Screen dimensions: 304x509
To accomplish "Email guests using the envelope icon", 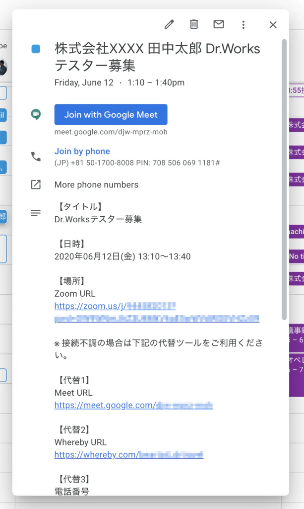I will click(219, 24).
